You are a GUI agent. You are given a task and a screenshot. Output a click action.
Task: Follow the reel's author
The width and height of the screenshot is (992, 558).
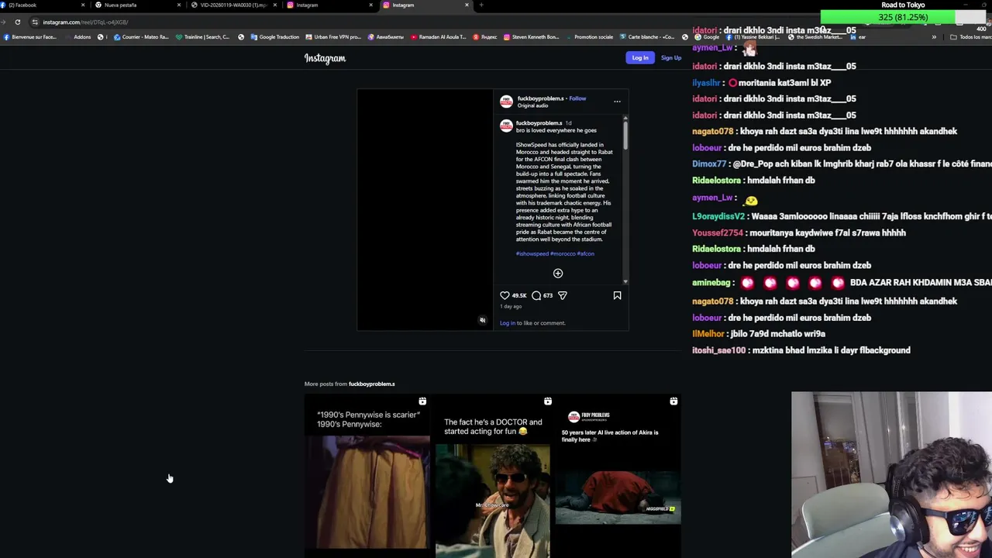(x=577, y=98)
